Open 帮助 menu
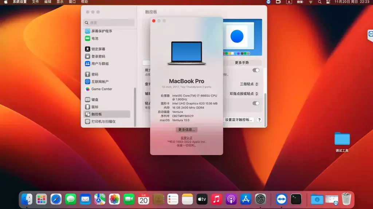The image size is (373, 209). [85, 2]
